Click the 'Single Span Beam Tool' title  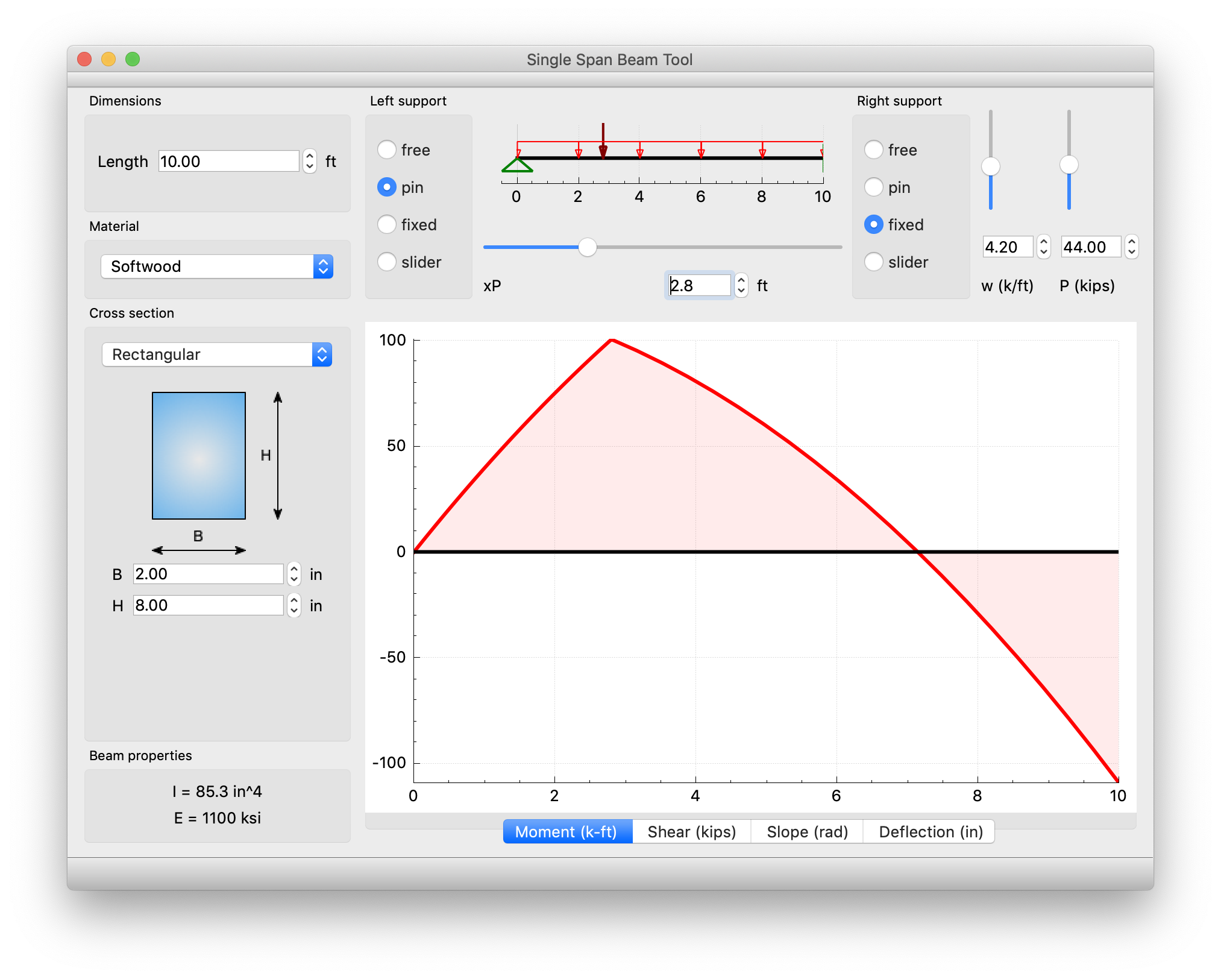tap(610, 60)
